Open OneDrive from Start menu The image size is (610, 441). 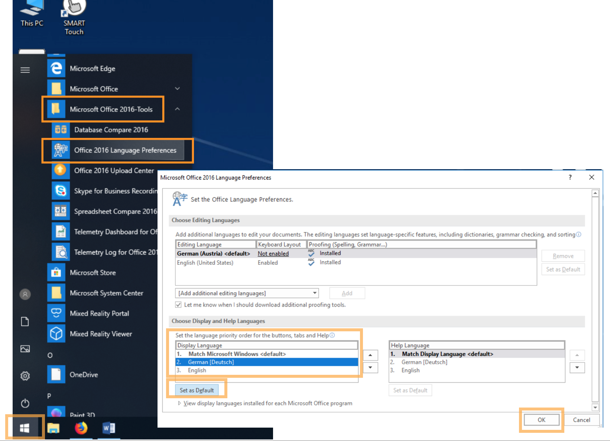point(84,374)
